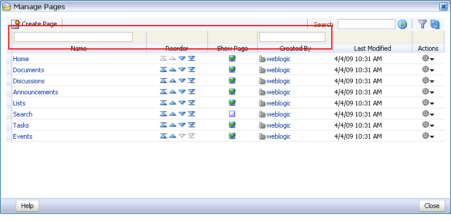Screen dimensions: 451x222
Task: Open the Search page link
Action: 23,114
